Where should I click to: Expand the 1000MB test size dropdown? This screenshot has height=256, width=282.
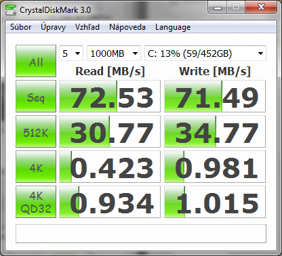[114, 54]
